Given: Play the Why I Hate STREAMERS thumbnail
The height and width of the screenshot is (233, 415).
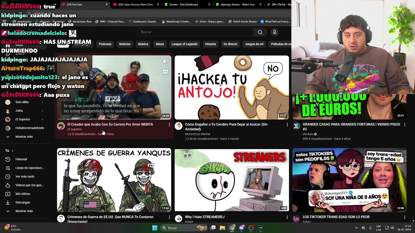Looking at the screenshot, I should (x=232, y=180).
